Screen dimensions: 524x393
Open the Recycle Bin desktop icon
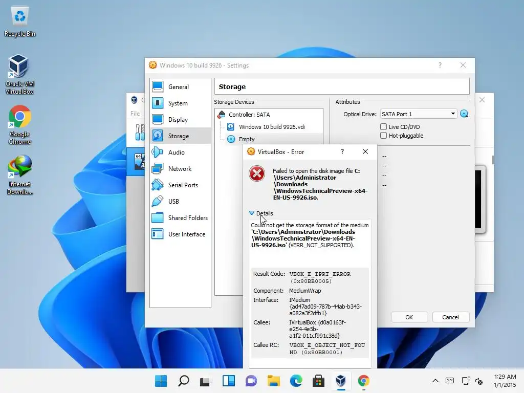[20, 21]
